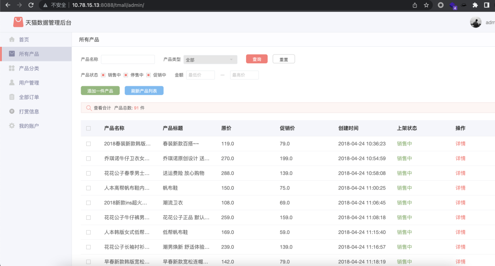This screenshot has height=266, width=495.
Task: Check the select-all checkbox in table header
Action: (88, 128)
